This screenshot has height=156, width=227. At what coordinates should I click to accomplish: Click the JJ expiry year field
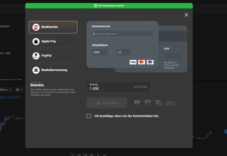tap(123, 52)
